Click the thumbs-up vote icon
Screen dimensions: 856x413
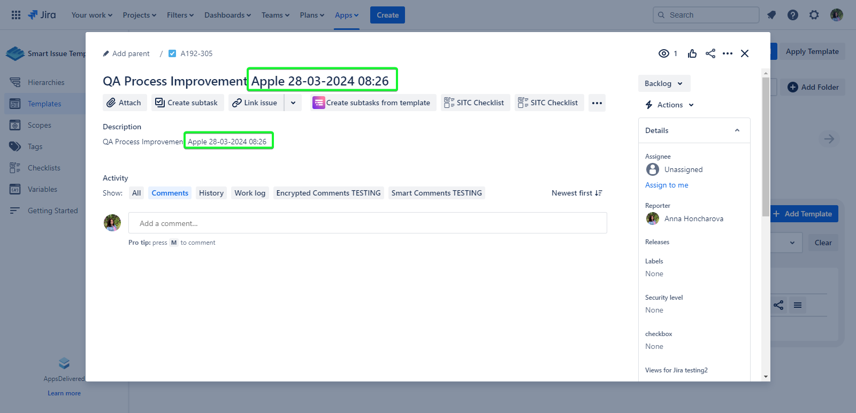pos(692,53)
